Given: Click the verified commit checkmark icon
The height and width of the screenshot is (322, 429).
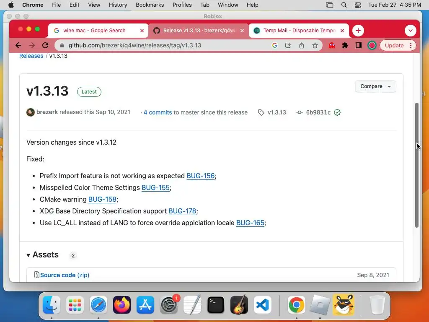Looking at the screenshot, I should pos(337,112).
